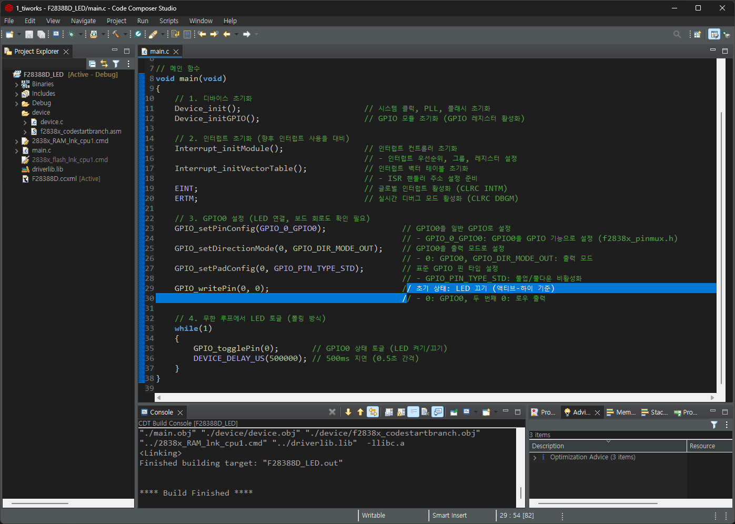
Task: Open the Project menu
Action: tap(116, 21)
